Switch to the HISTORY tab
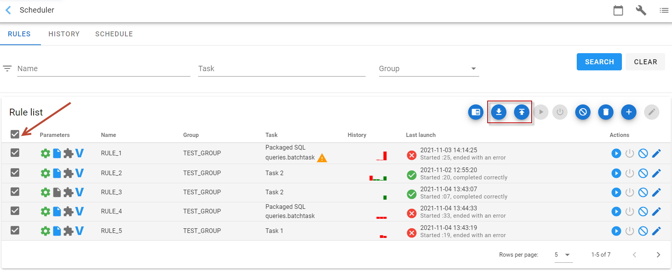The height and width of the screenshot is (275, 672). tap(64, 34)
